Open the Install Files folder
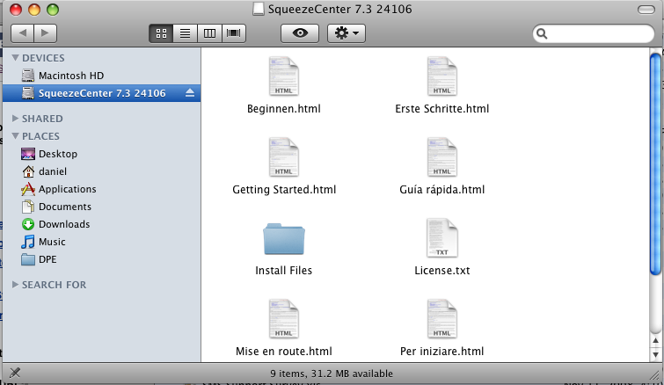Screen dimensions: 664x385 283,241
